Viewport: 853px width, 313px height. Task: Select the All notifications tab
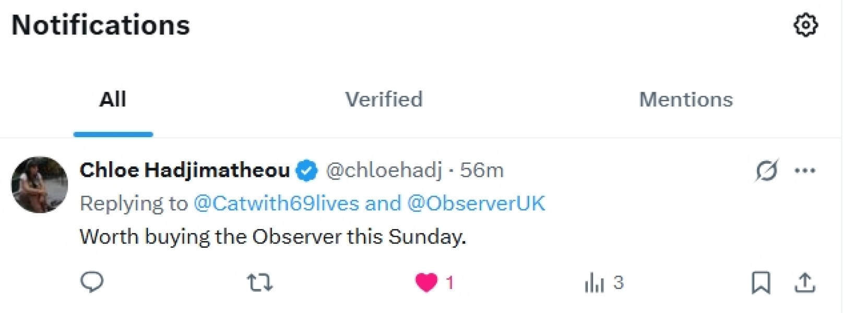point(113,99)
